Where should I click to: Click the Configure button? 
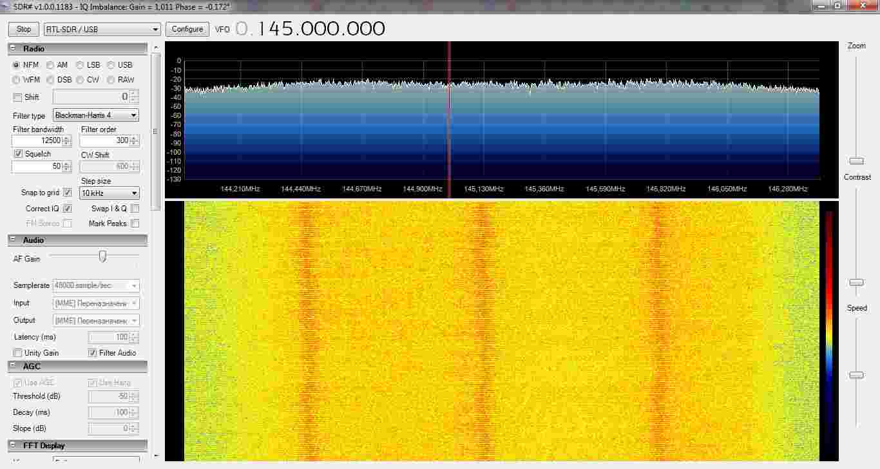coord(187,29)
